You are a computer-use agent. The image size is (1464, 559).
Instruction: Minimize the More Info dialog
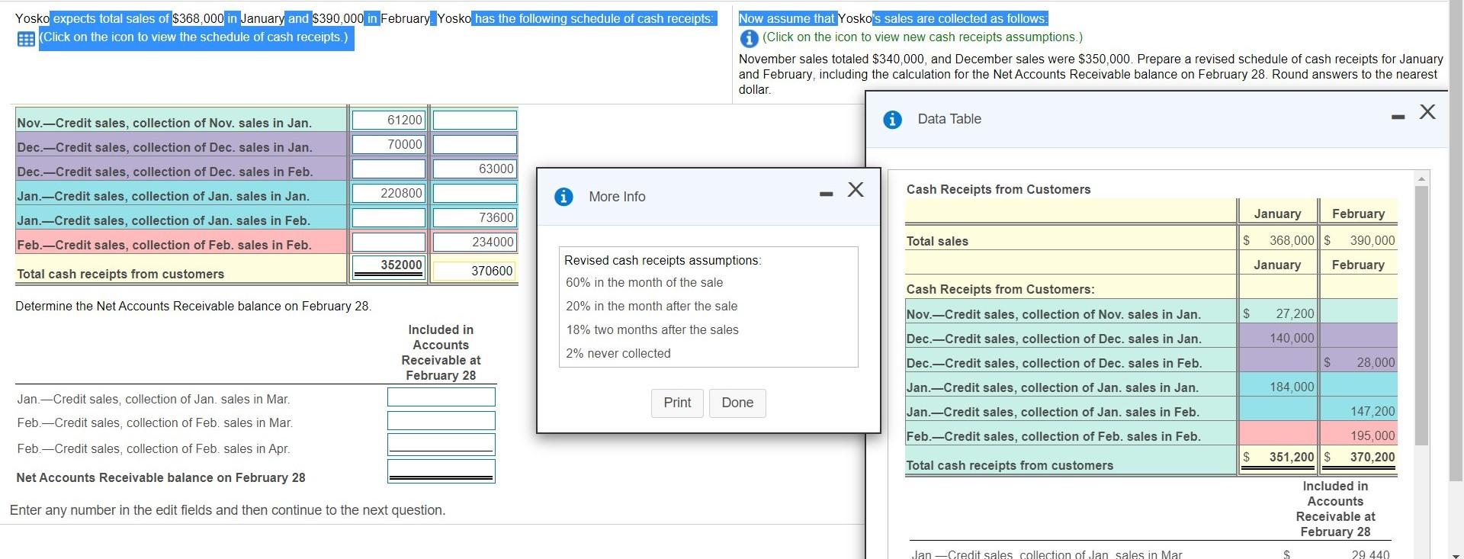(826, 194)
